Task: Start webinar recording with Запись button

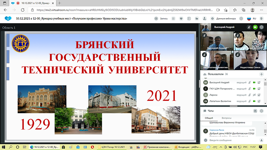Action: pyautogui.click(x=161, y=19)
